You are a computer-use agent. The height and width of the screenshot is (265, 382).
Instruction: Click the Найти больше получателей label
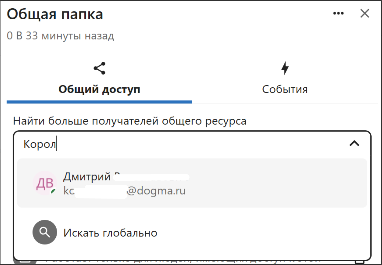tap(130, 121)
